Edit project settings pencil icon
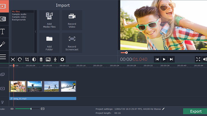The width and height of the screenshot is (207, 116). (x=163, y=109)
